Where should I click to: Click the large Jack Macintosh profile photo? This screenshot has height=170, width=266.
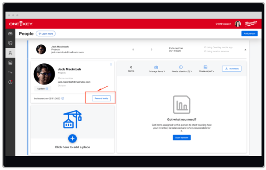click(44, 74)
